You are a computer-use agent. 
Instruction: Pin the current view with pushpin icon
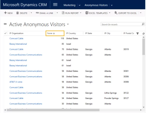point(5,24)
